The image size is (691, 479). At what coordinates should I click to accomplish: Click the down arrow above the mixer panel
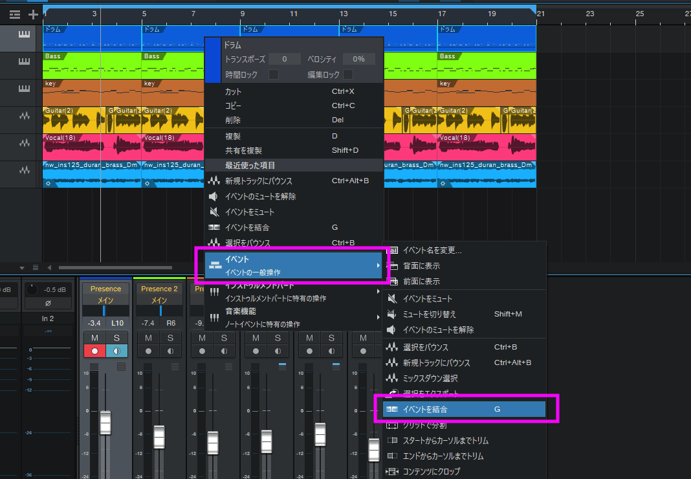pyautogui.click(x=22, y=267)
